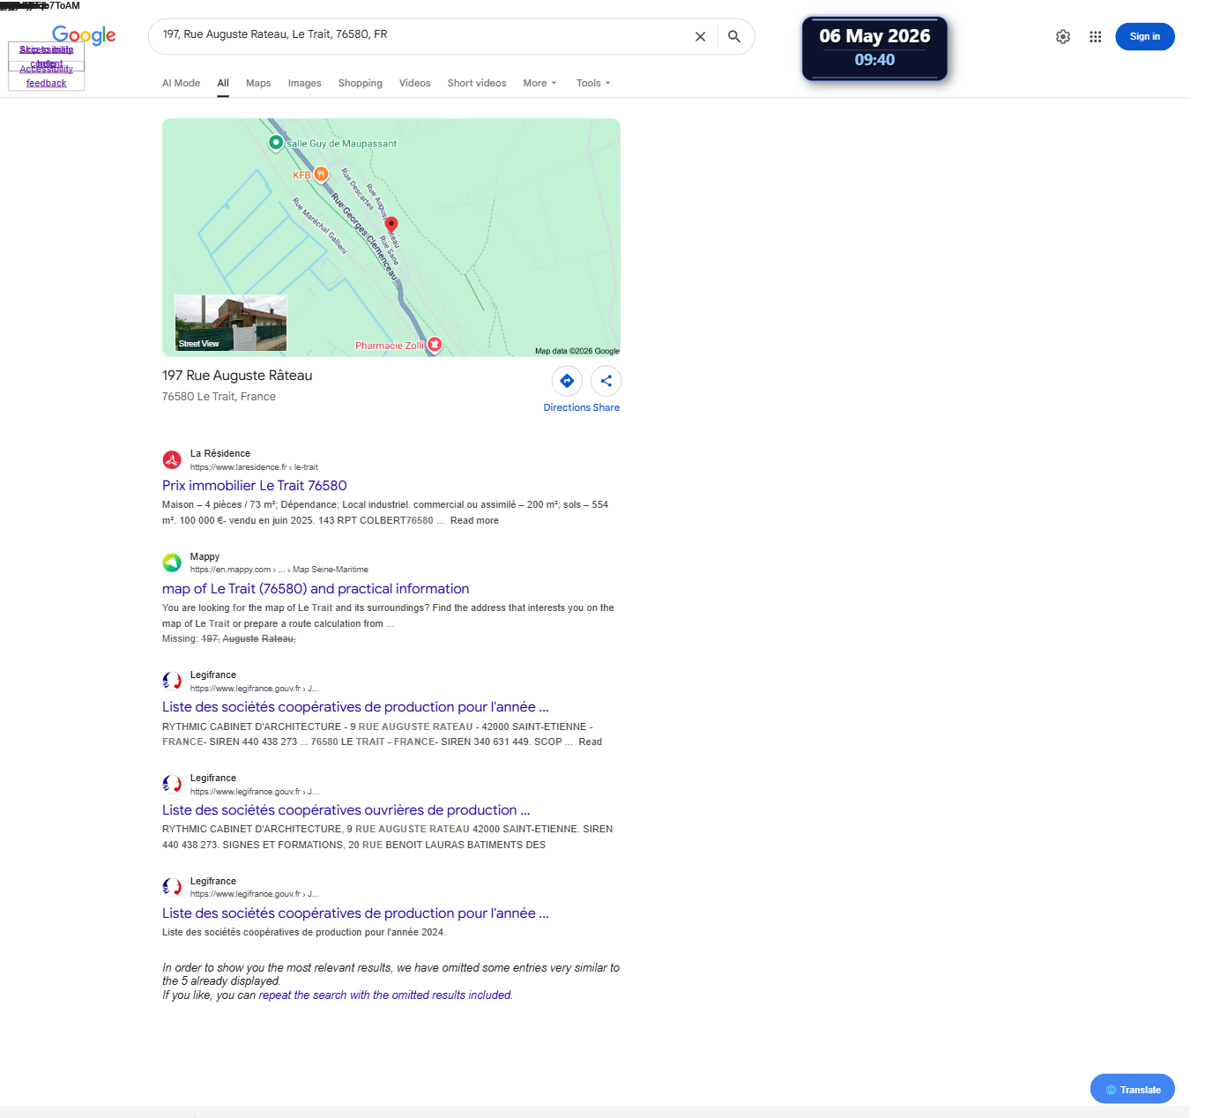Open the Street View thumbnail

(x=231, y=323)
